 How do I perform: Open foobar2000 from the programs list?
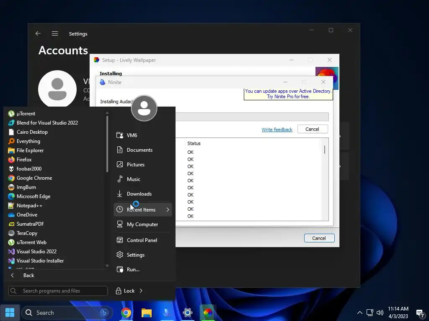[x=25, y=169]
